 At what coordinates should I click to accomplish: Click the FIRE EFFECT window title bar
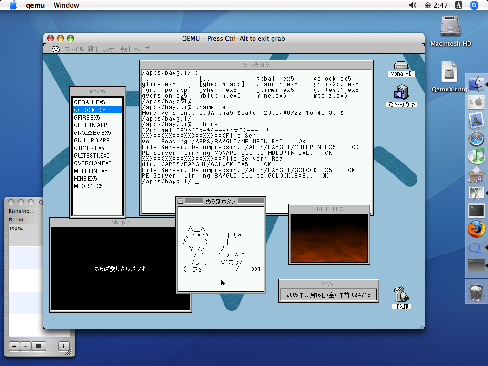pos(329,209)
